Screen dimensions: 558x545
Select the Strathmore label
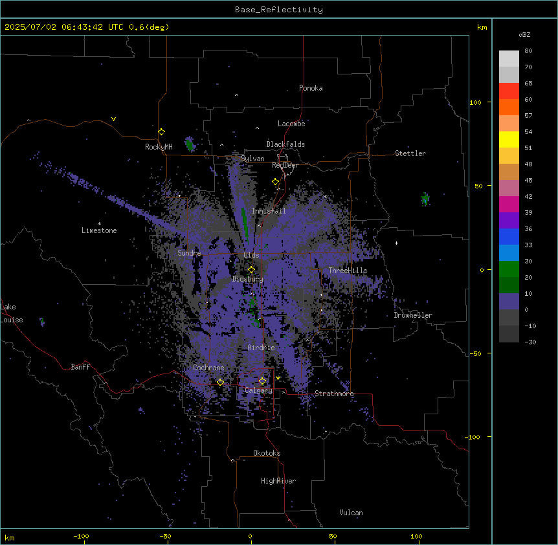tap(334, 394)
